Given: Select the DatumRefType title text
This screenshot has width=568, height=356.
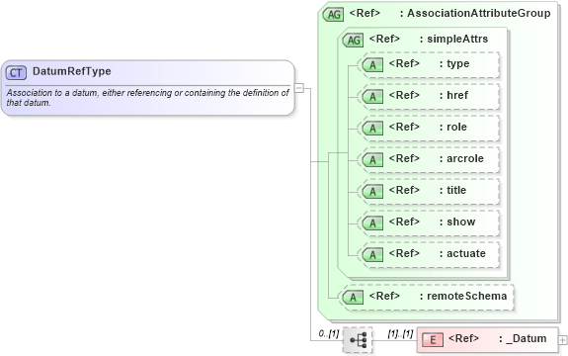Looking at the screenshot, I should pyautogui.click(x=72, y=71).
